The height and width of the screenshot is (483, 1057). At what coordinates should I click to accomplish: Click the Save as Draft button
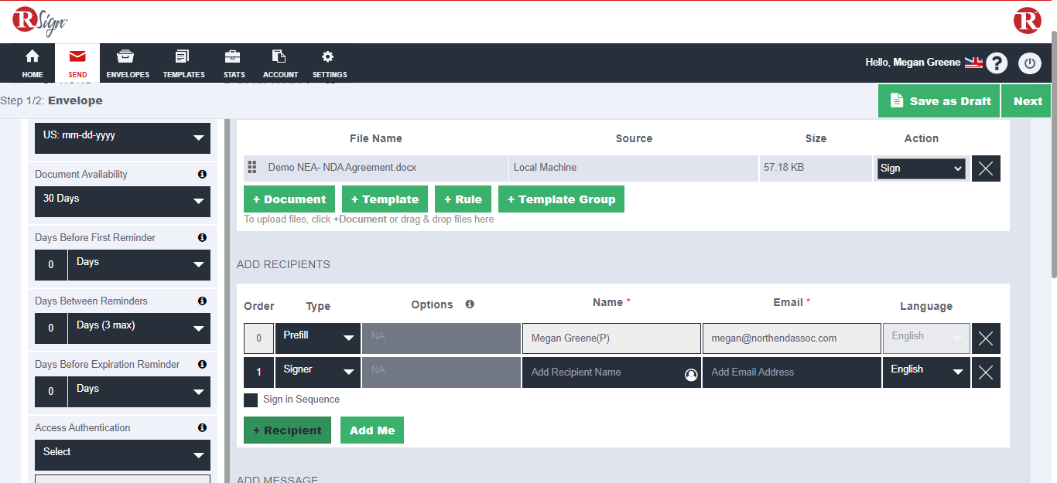[939, 101]
